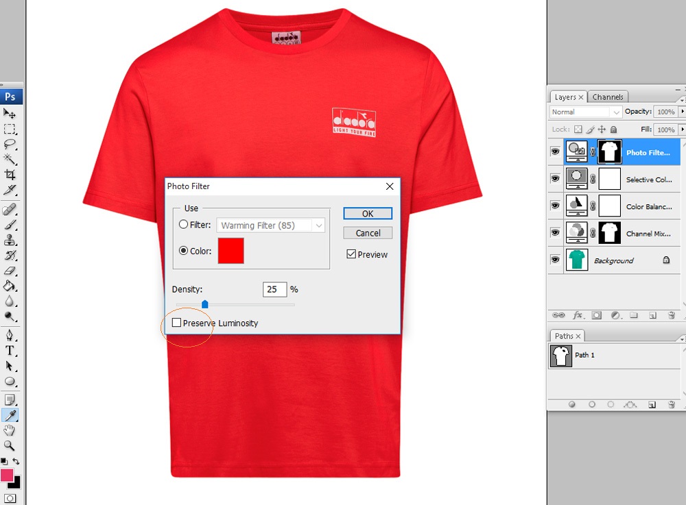
Task: Select the Notes tool
Action: pos(9,399)
